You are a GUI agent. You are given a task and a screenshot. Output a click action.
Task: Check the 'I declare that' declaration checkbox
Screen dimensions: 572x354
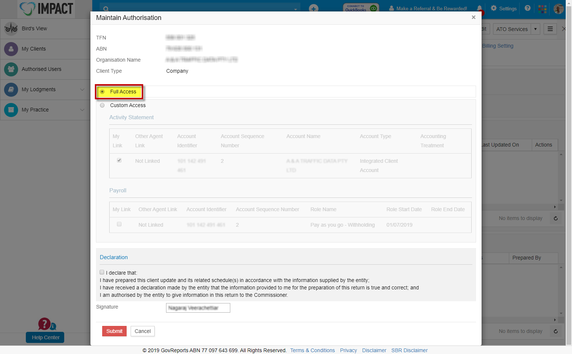tap(102, 272)
